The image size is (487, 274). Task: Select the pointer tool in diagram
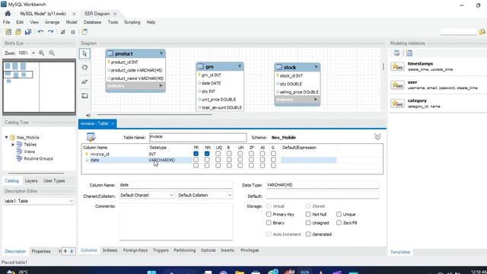(84, 54)
